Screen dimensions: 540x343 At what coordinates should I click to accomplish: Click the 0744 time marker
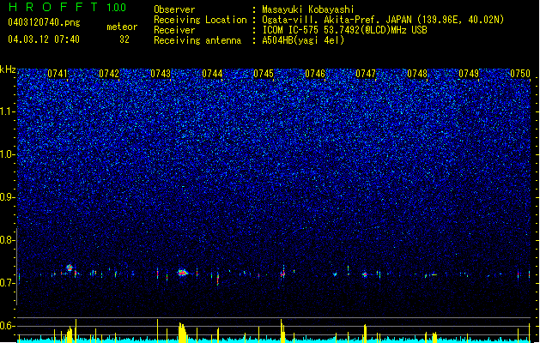212,74
